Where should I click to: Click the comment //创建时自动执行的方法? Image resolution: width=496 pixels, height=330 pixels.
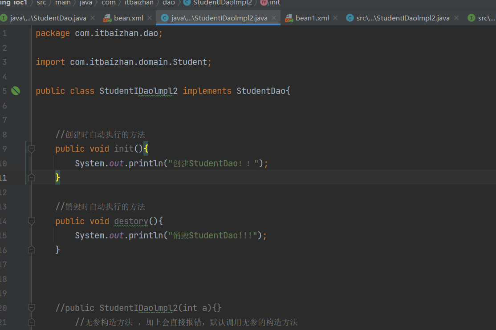pyautogui.click(x=100, y=135)
